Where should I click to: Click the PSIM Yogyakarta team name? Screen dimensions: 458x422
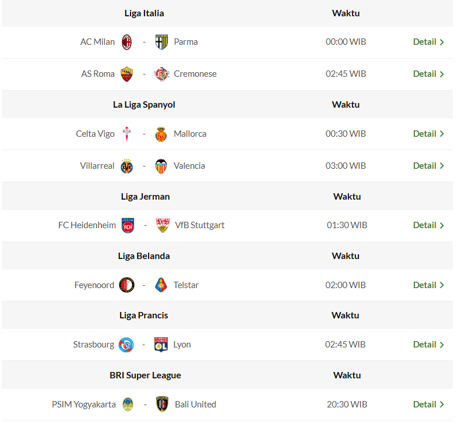pos(84,405)
